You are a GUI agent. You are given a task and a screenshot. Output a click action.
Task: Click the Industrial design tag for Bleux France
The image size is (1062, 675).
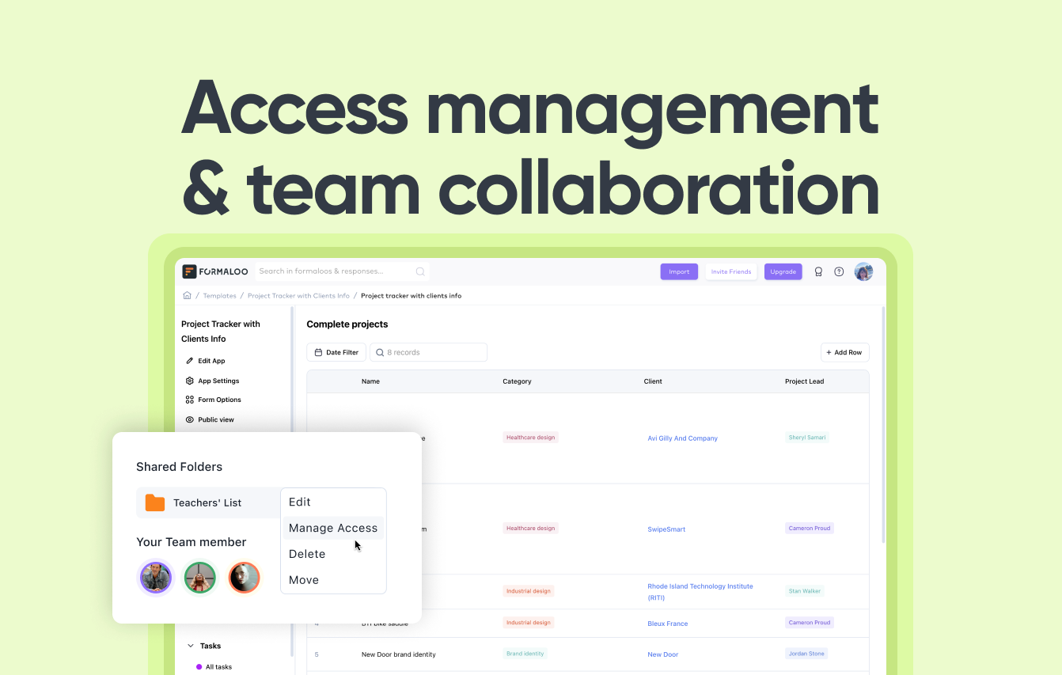[x=528, y=623]
